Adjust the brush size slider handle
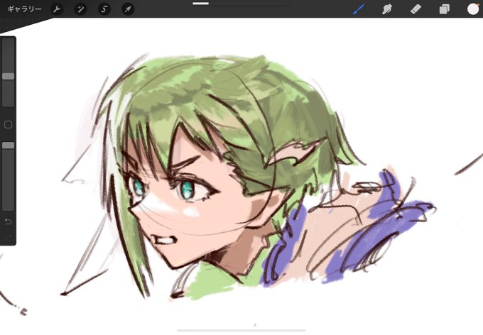Image resolution: width=483 pixels, height=335 pixels. pyautogui.click(x=9, y=76)
